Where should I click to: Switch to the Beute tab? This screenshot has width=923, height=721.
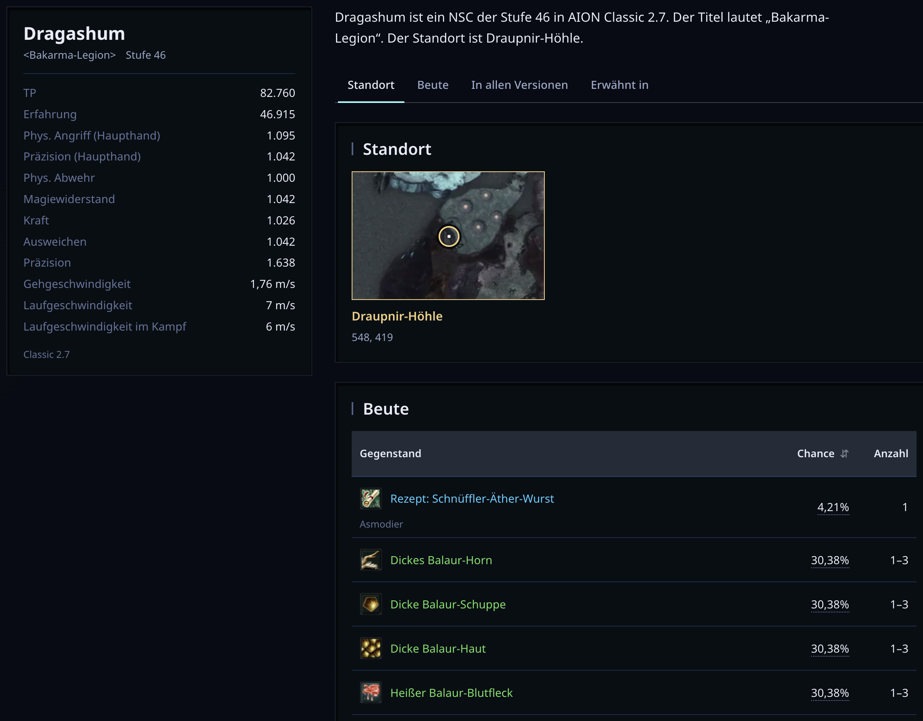point(433,85)
